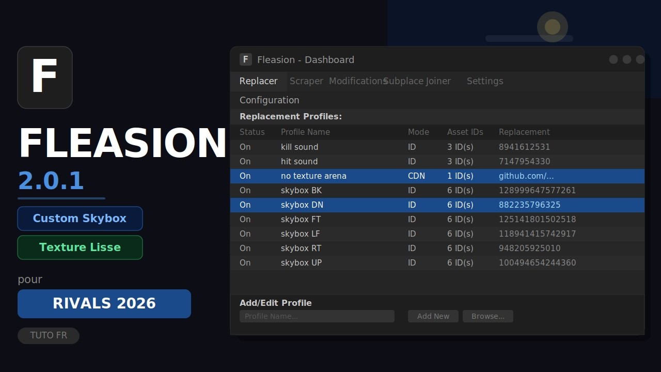Open the Configuration menu

pyautogui.click(x=269, y=100)
